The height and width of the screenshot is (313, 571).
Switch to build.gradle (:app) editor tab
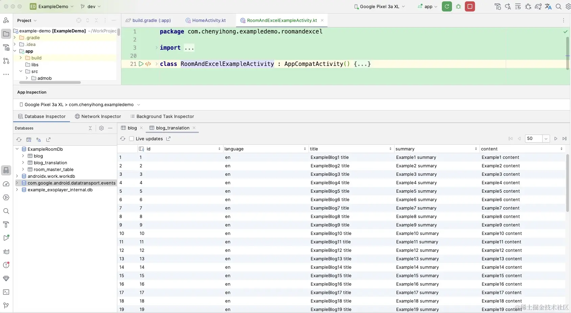click(148, 20)
